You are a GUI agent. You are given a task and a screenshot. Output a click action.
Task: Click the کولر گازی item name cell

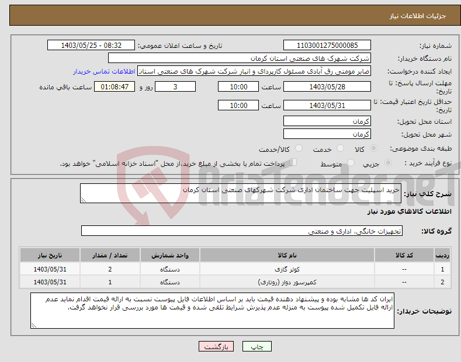[287, 269]
